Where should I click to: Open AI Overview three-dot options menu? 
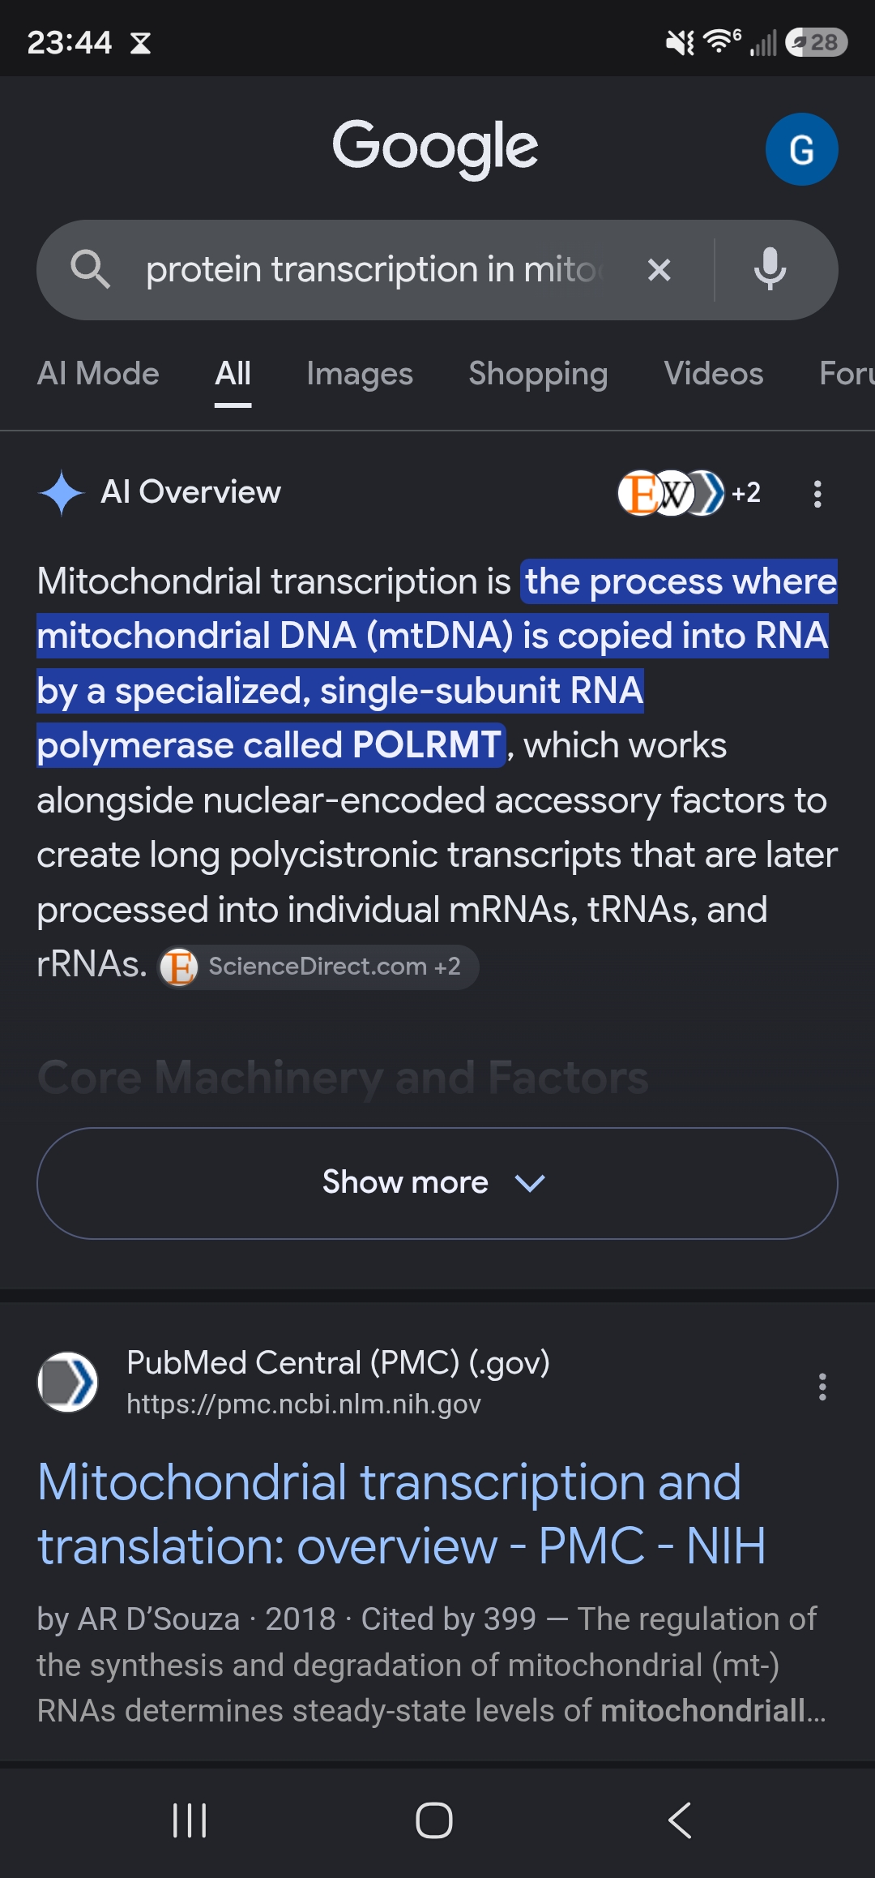click(817, 493)
